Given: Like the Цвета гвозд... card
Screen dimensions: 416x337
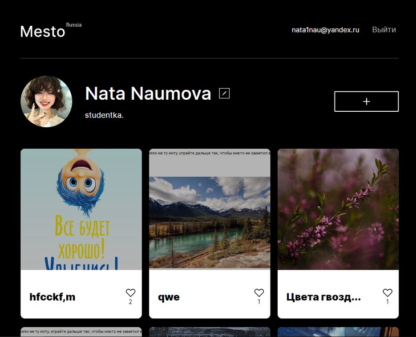Looking at the screenshot, I should [x=388, y=292].
